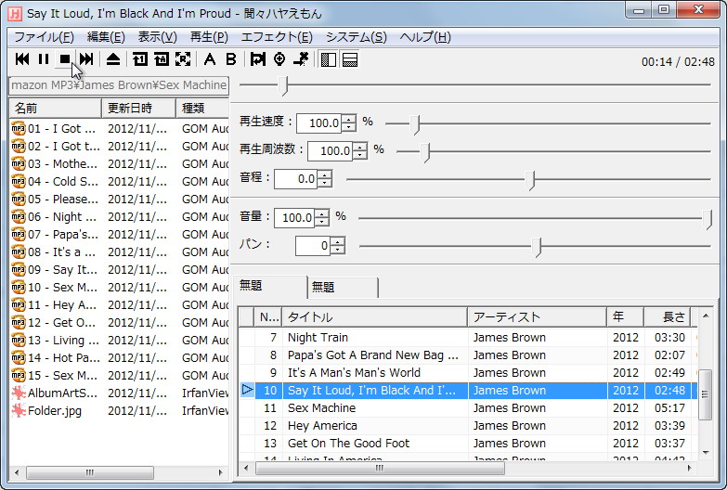Pause the playback
The image size is (727, 490).
[x=44, y=58]
